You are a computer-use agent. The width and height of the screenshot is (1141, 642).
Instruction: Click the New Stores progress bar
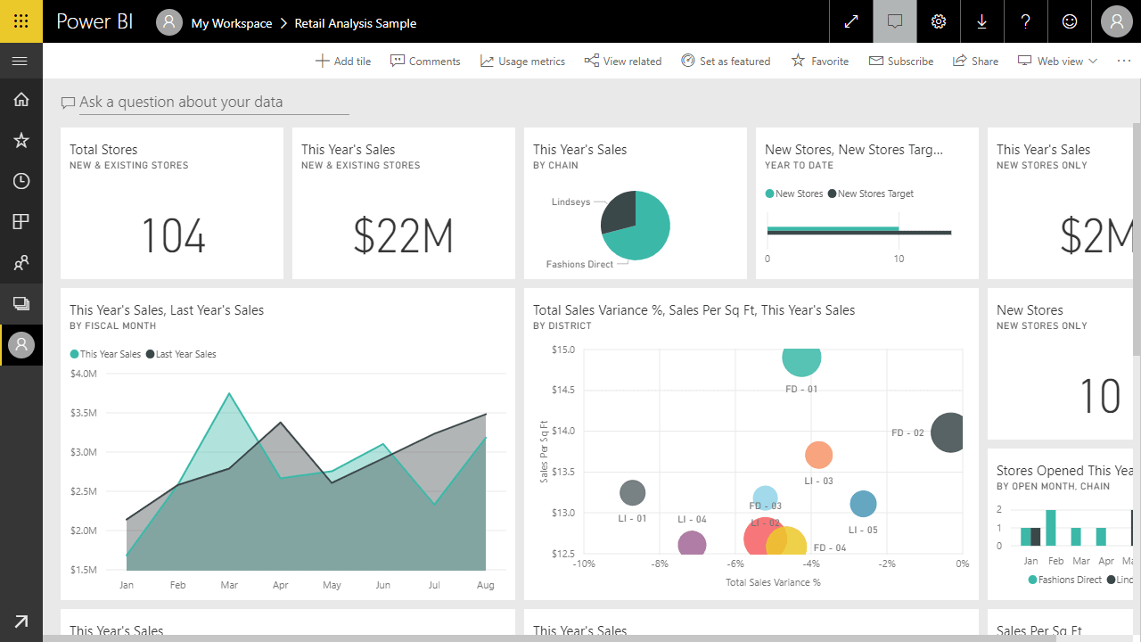click(x=833, y=229)
